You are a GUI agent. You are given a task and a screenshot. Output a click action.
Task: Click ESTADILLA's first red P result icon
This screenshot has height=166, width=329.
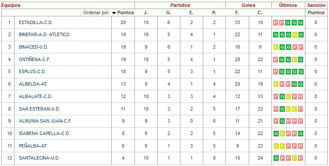click(276, 23)
